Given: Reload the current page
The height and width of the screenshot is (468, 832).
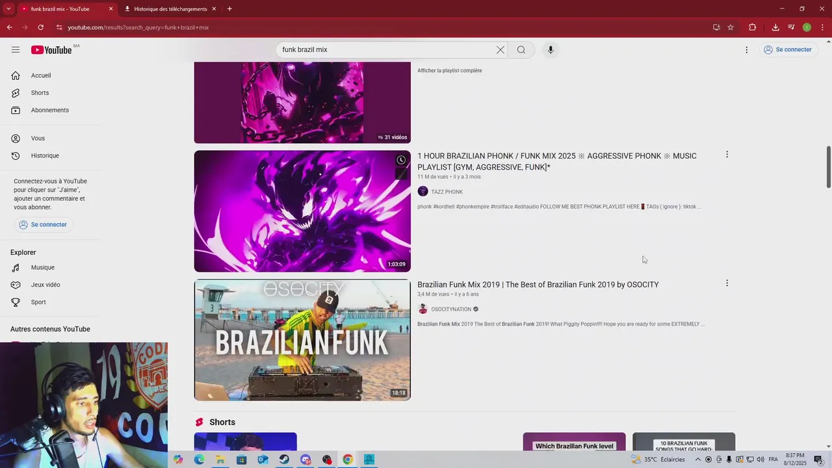Looking at the screenshot, I should point(41,27).
